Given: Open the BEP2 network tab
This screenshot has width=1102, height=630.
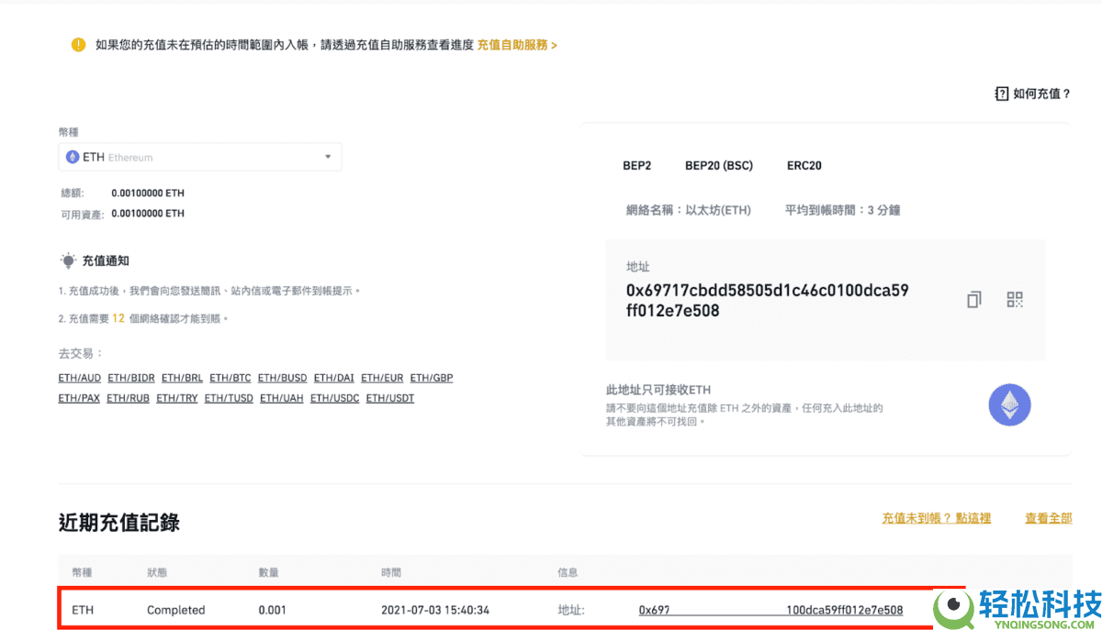Looking at the screenshot, I should click(x=637, y=165).
